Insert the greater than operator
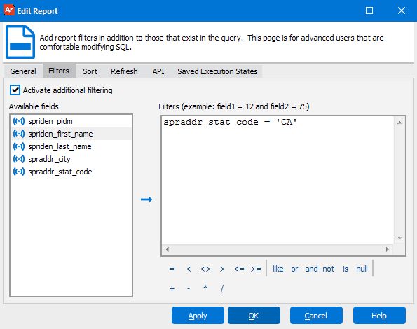This screenshot has height=329, width=417. [222, 269]
